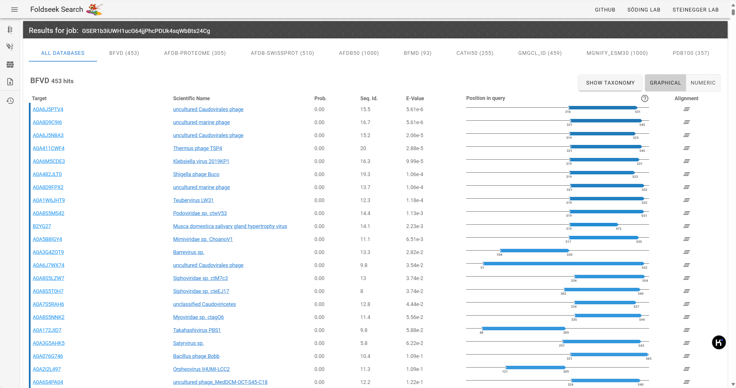Expand the alignment for the Bacillus phage Bobb row
736x388 pixels.
click(686, 356)
